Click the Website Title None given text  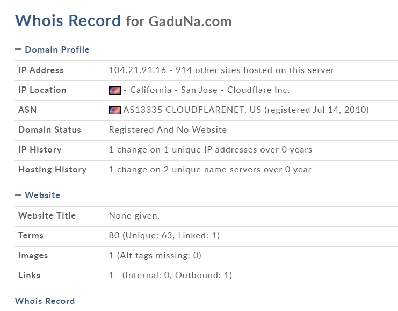134,215
